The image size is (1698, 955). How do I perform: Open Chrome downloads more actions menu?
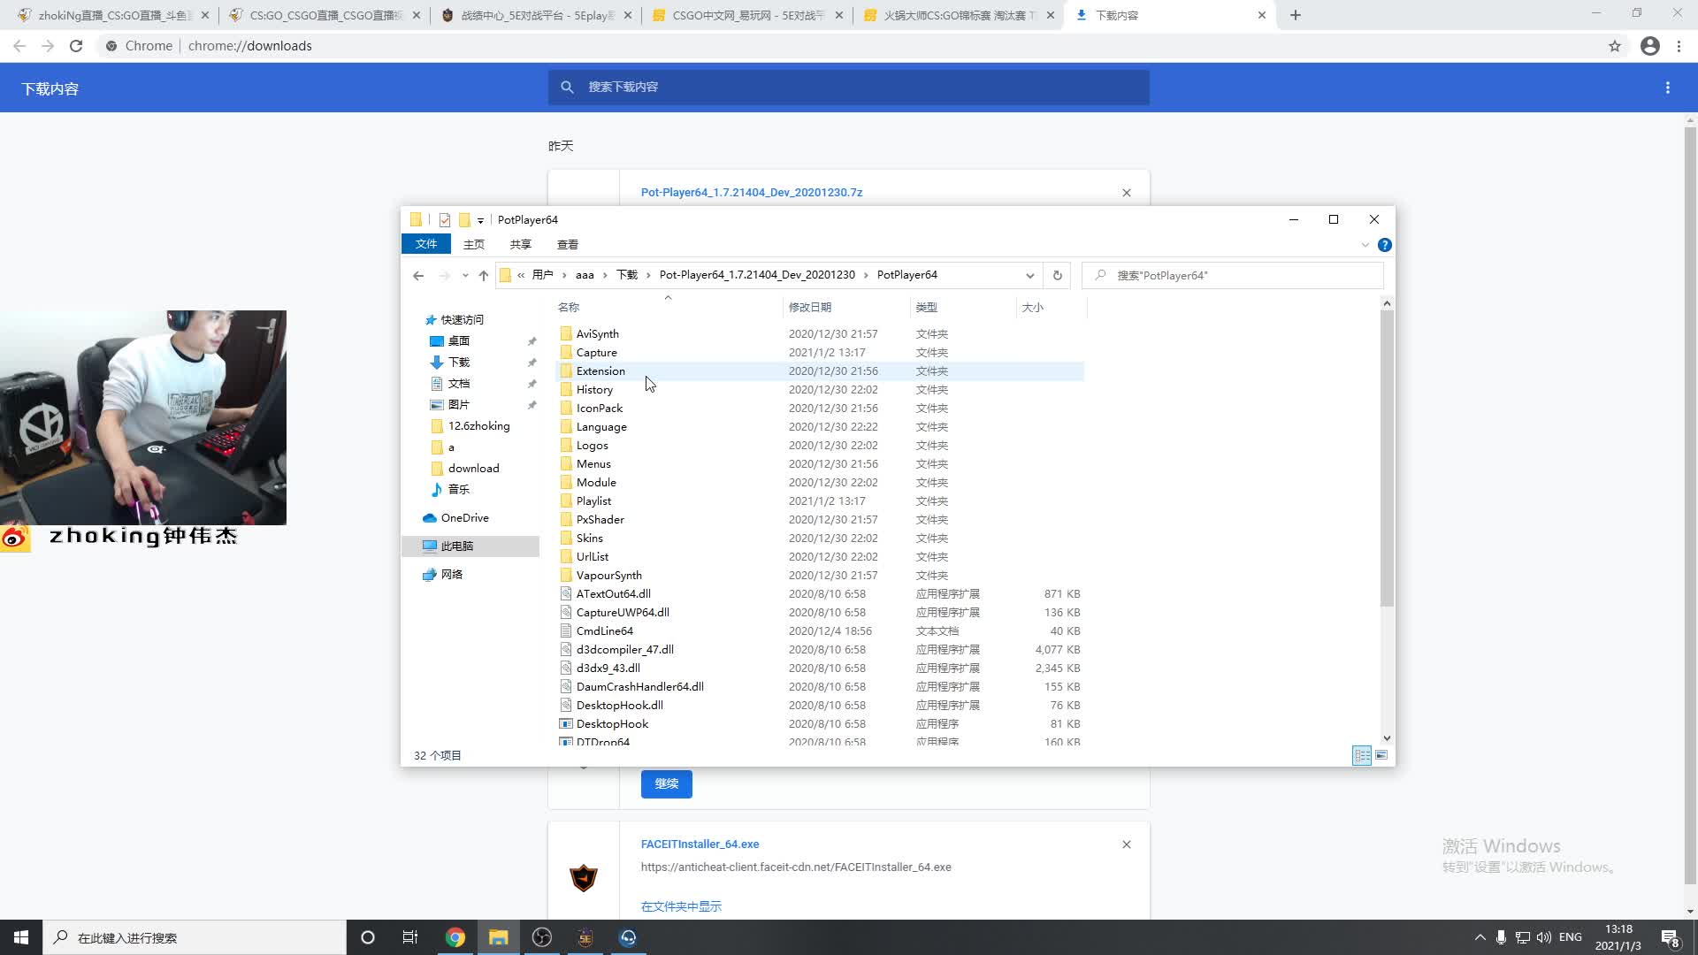coord(1668,88)
